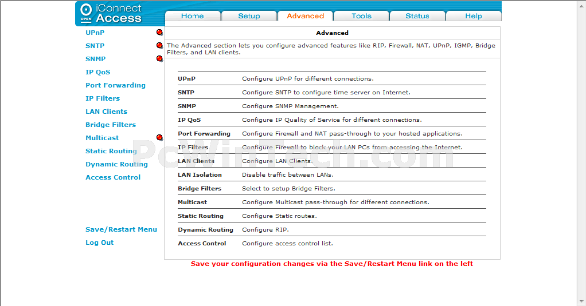Open SNMP sidebar link
This screenshot has height=306, width=586.
click(x=96, y=59)
